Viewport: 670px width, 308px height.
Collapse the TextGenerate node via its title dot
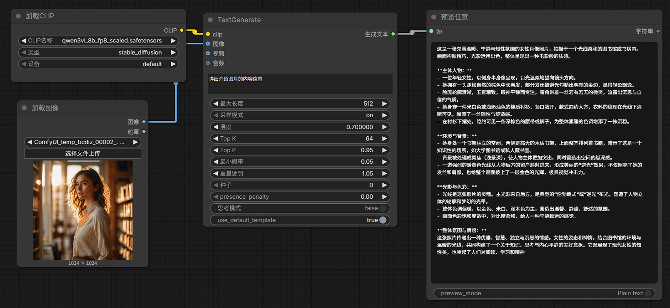click(210, 20)
